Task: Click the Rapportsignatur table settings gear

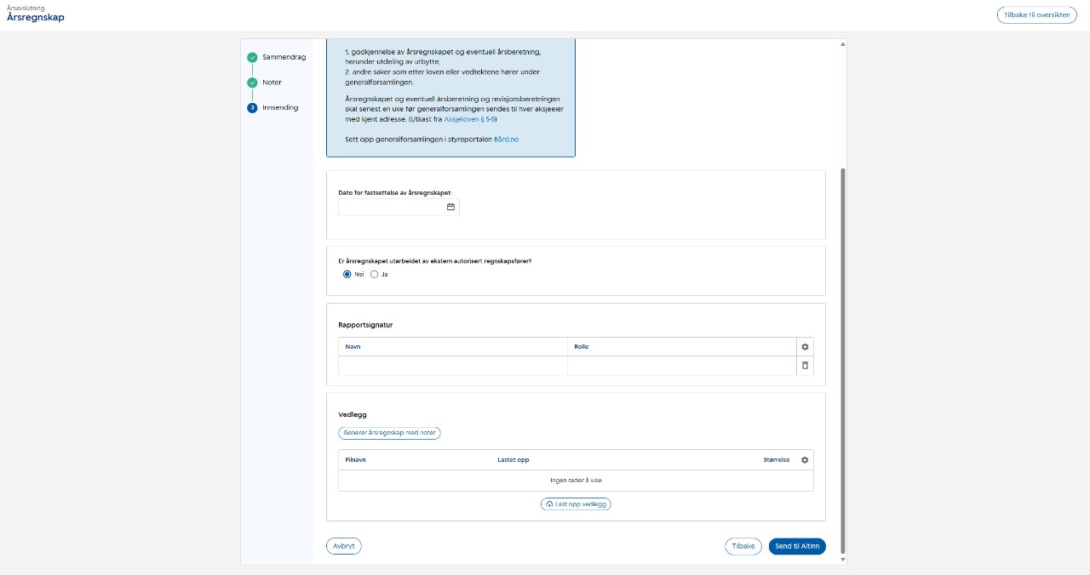Action: (x=805, y=347)
